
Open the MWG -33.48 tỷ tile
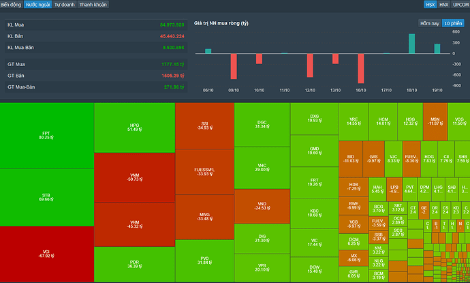[205, 217]
